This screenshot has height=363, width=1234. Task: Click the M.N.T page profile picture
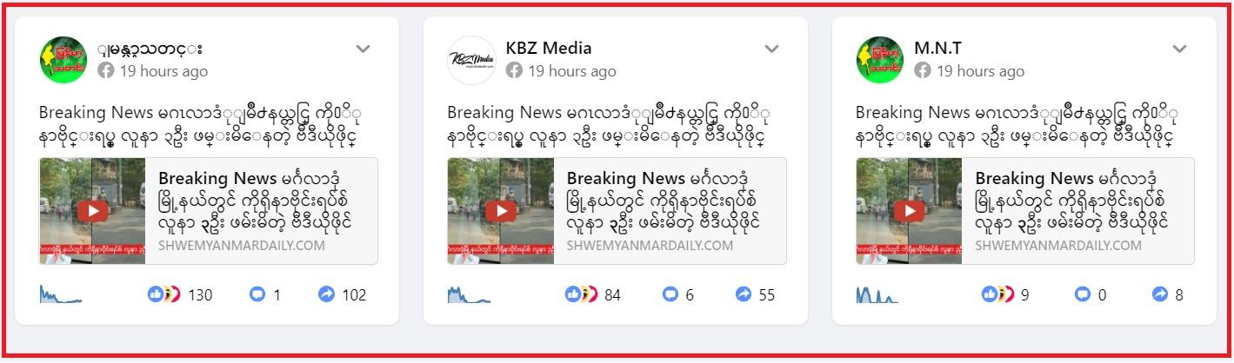(x=880, y=60)
